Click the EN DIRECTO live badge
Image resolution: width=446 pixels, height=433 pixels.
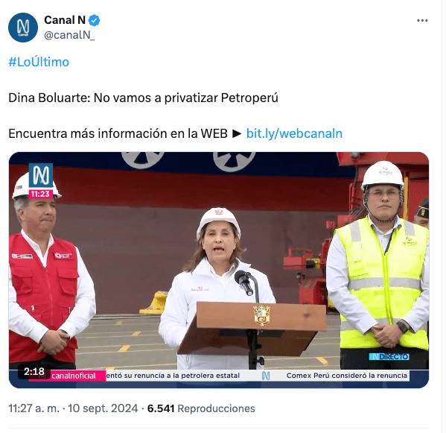point(389,356)
